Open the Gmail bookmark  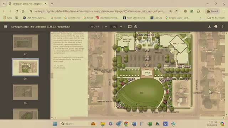88,18
